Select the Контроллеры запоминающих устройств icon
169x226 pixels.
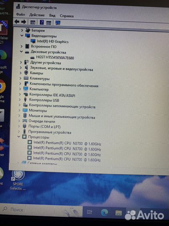25,105
